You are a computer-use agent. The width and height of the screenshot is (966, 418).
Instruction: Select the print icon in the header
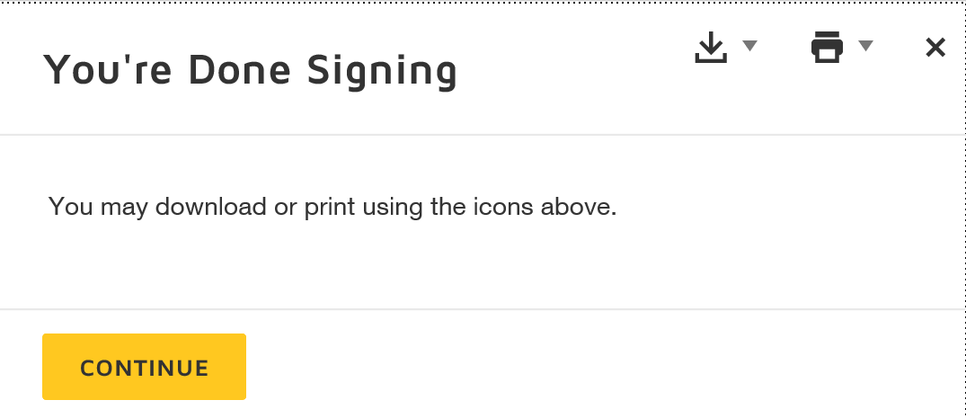pos(827,47)
